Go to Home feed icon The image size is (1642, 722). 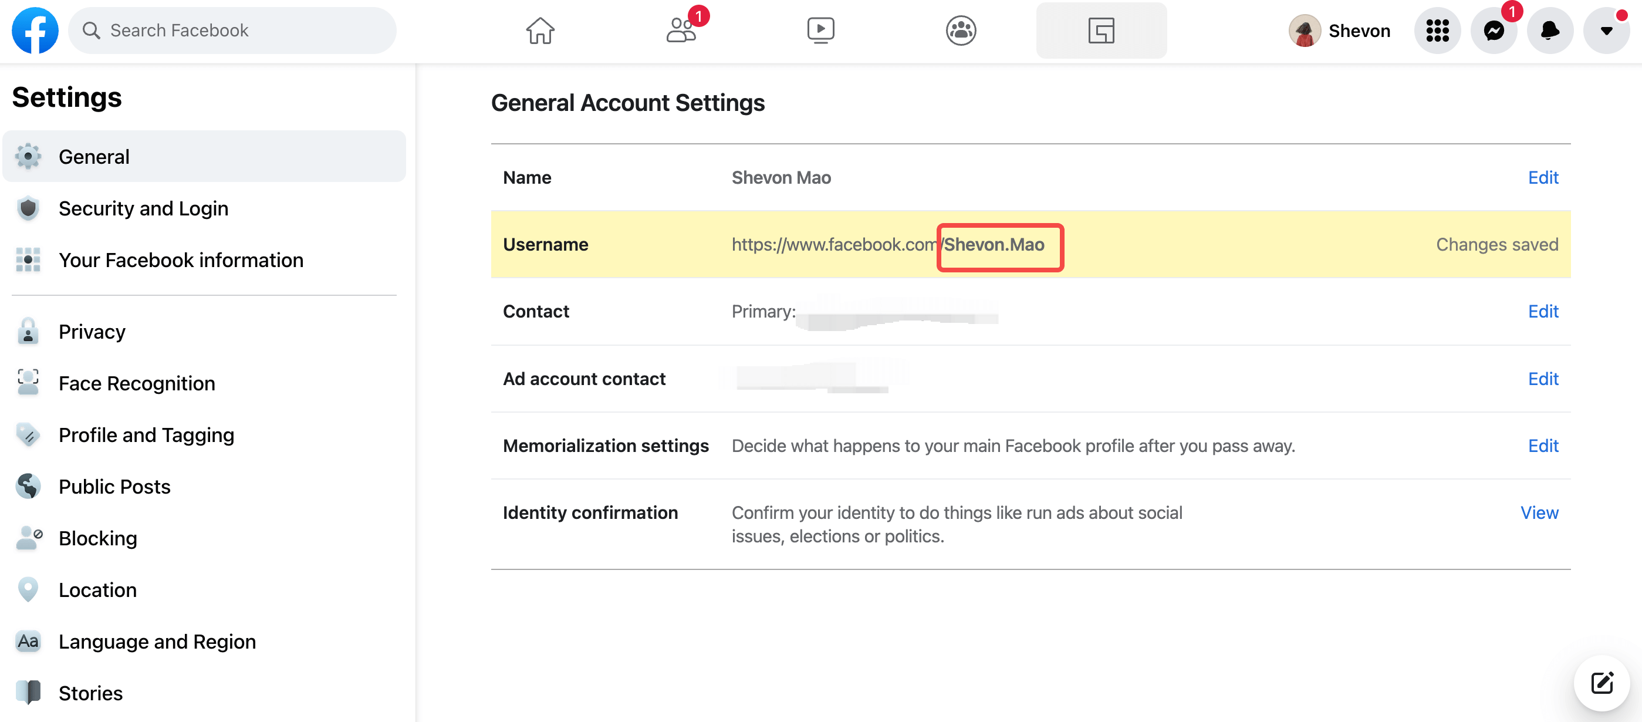[540, 30]
